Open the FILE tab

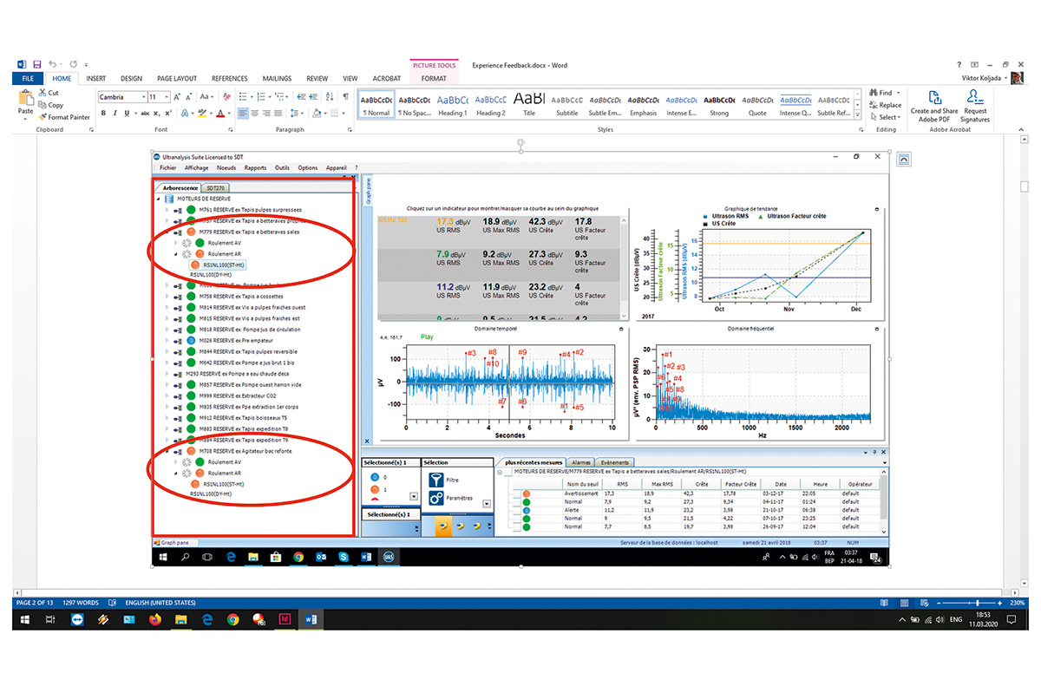[x=28, y=78]
